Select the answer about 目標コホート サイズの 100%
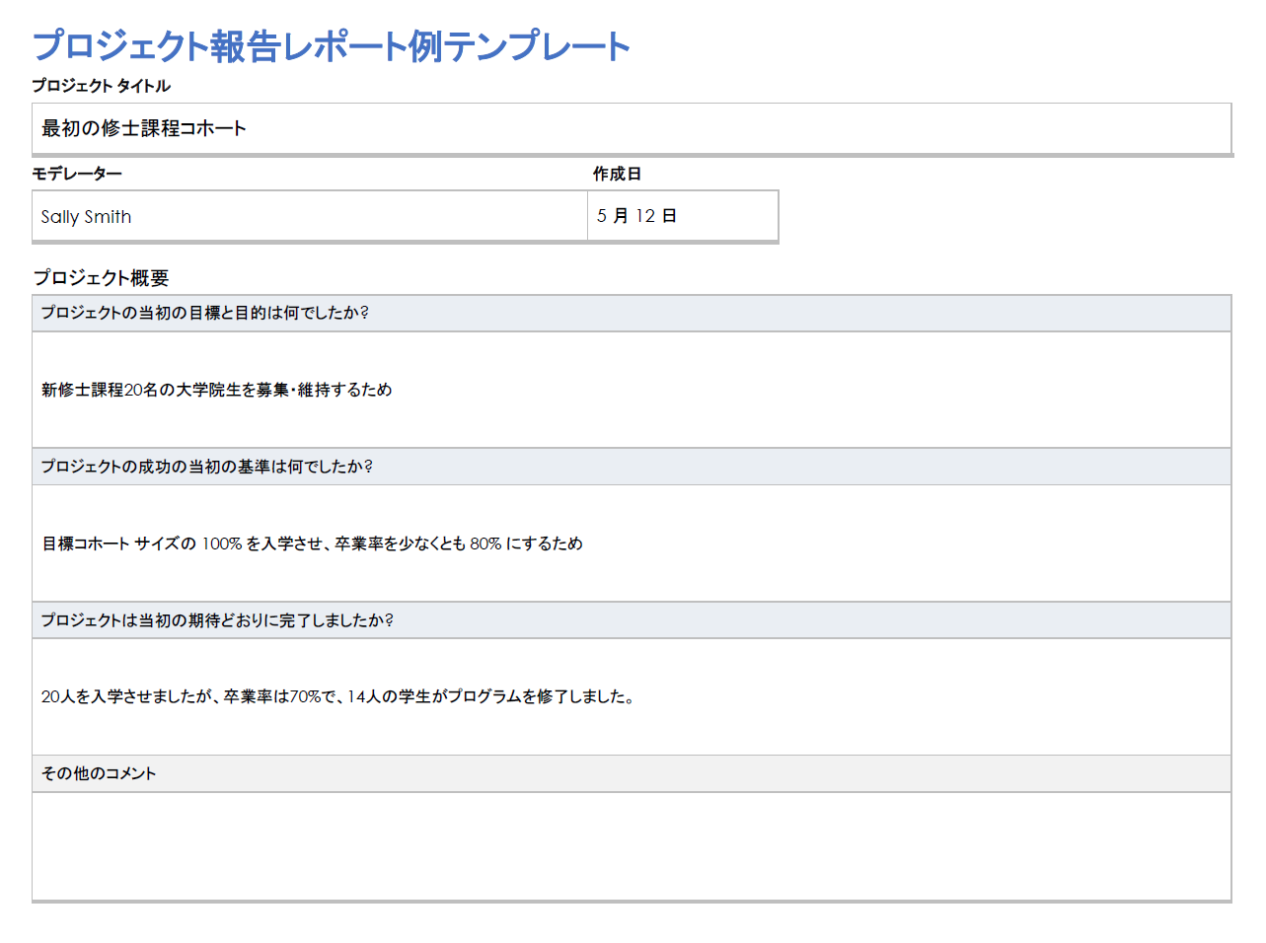Screen dimensions: 1266x943 (632, 544)
